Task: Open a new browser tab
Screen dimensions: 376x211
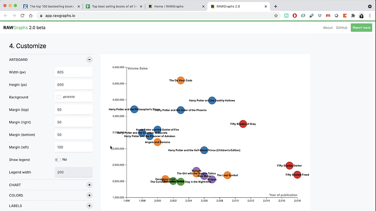Action: 276,6
